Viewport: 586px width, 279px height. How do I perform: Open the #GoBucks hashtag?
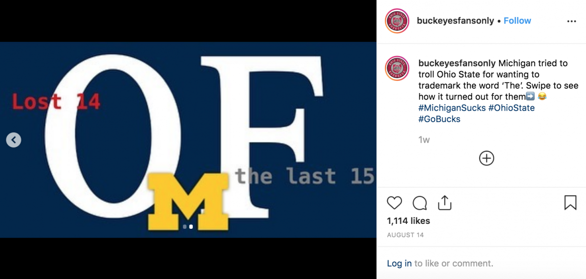point(439,119)
